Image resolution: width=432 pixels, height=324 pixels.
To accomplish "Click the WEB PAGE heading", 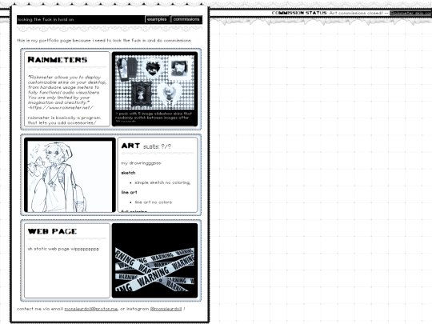I will click(x=52, y=231).
